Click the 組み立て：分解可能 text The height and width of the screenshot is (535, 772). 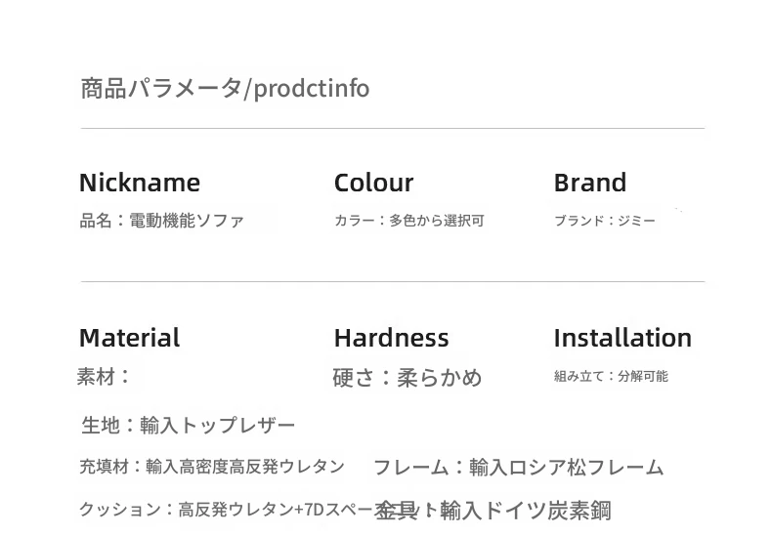tap(611, 376)
